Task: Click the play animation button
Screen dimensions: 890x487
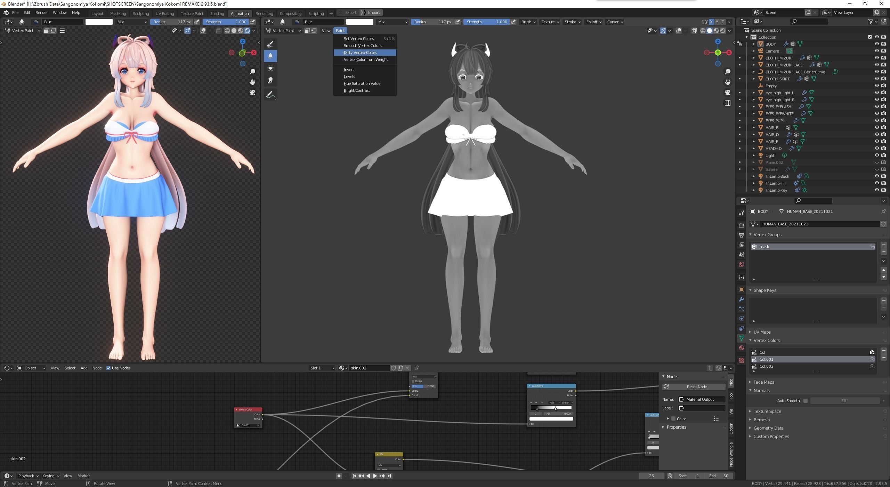Action: click(375, 476)
